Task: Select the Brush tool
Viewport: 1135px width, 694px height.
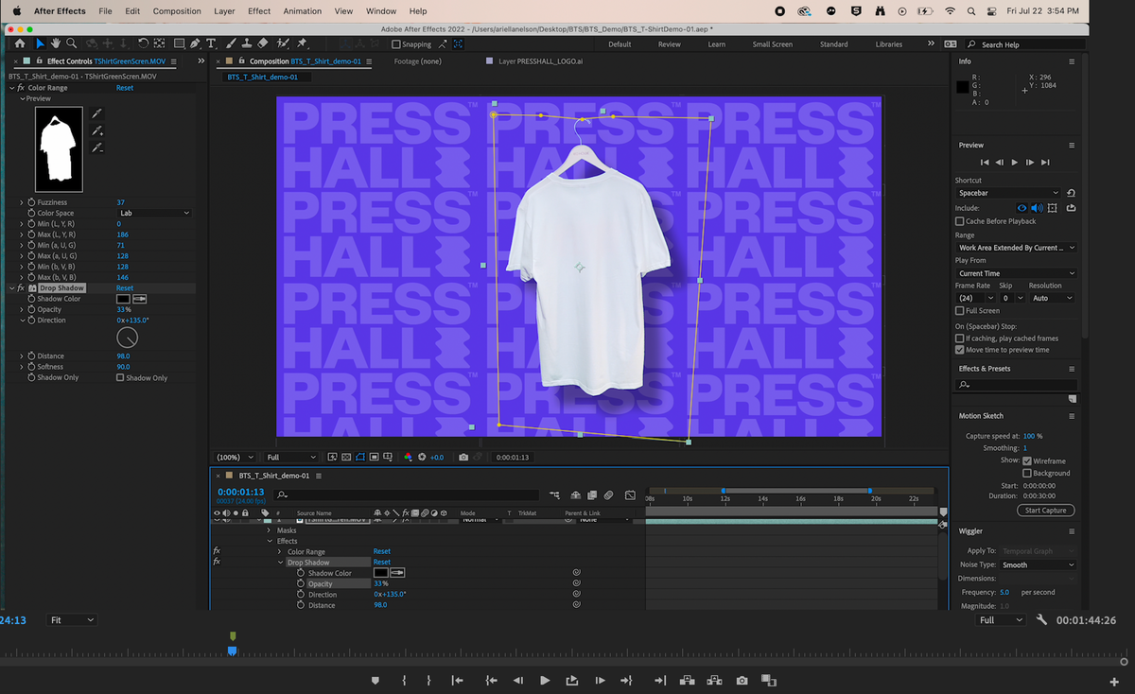Action: [231, 43]
